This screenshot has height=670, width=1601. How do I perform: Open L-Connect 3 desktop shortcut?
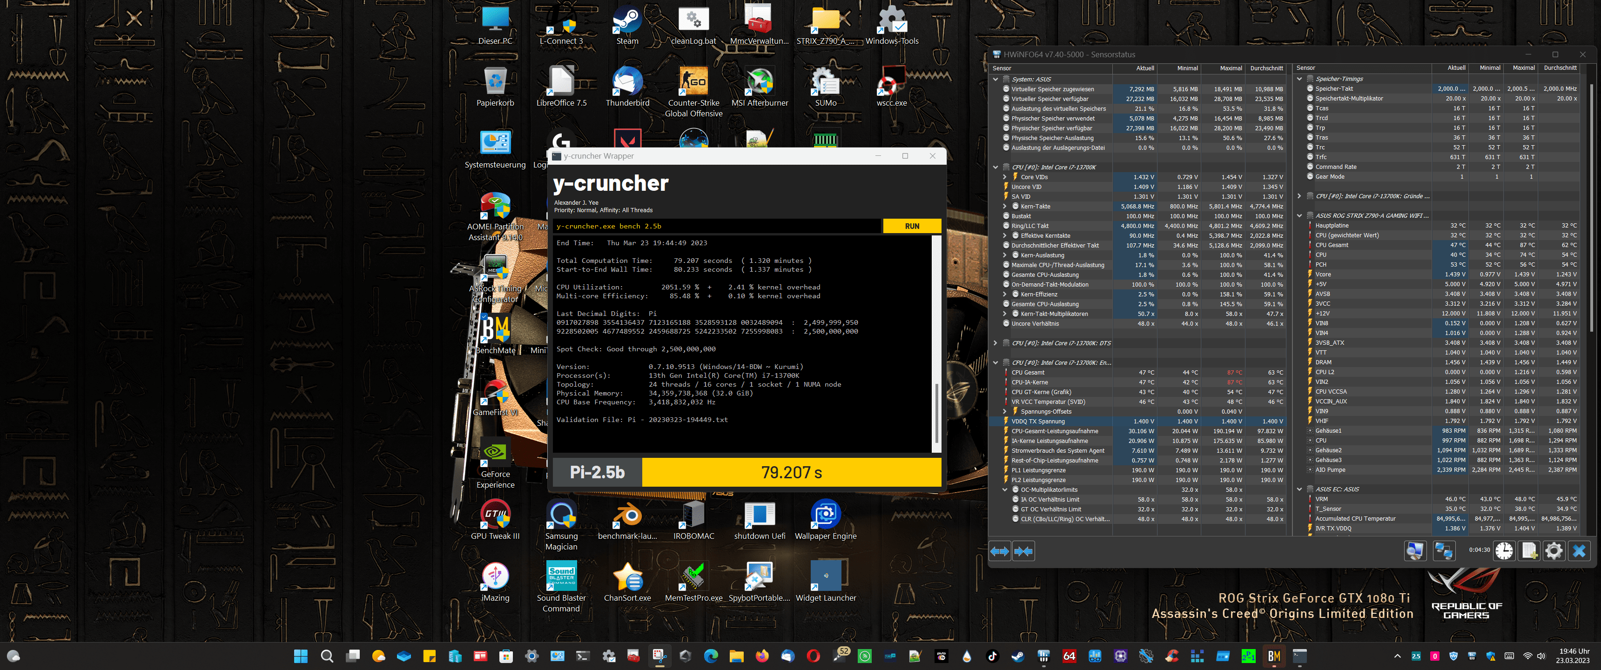(561, 25)
